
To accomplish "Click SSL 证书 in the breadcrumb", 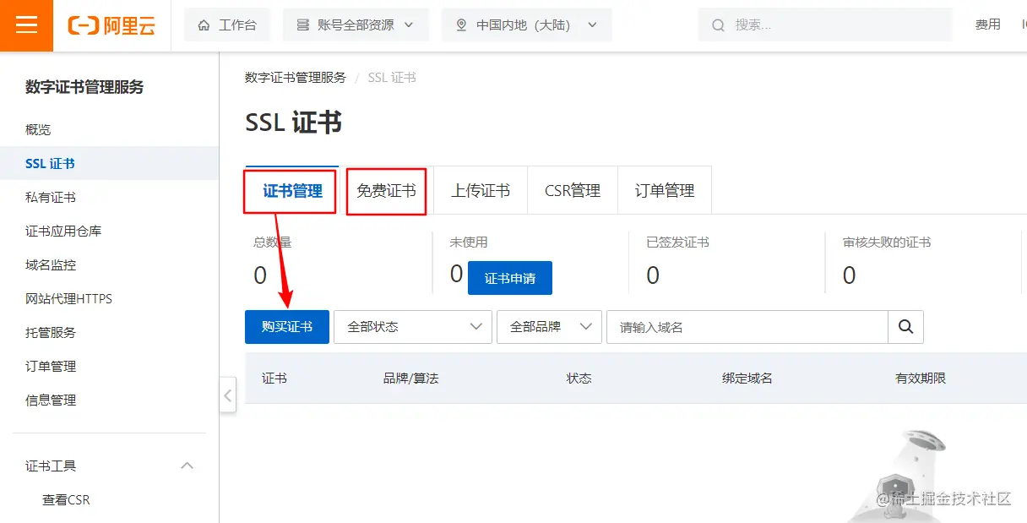I will point(392,78).
